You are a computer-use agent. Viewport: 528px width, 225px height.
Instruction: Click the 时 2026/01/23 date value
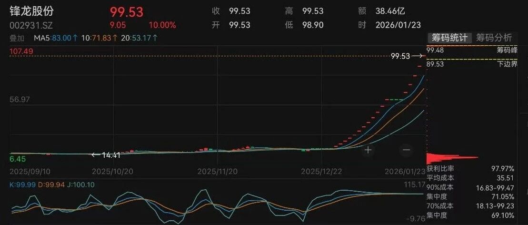tap(389, 25)
